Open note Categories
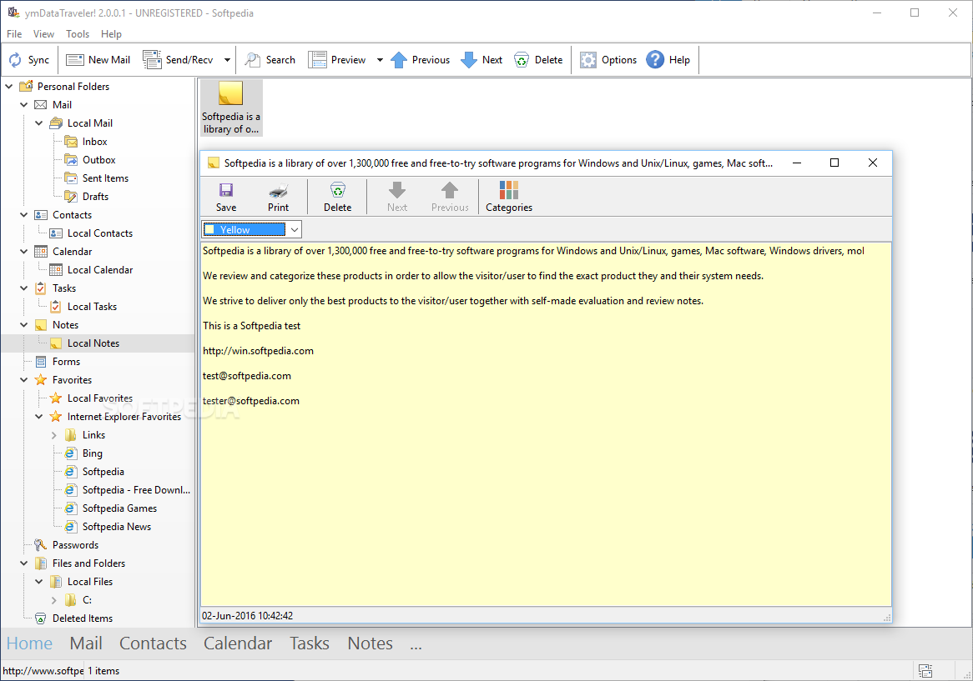 [x=509, y=197]
